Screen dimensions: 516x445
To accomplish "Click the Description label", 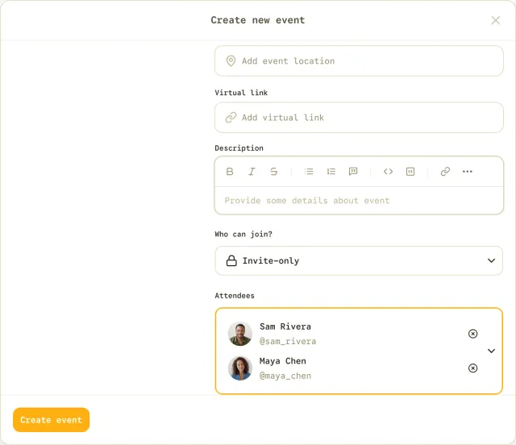I will tap(239, 148).
